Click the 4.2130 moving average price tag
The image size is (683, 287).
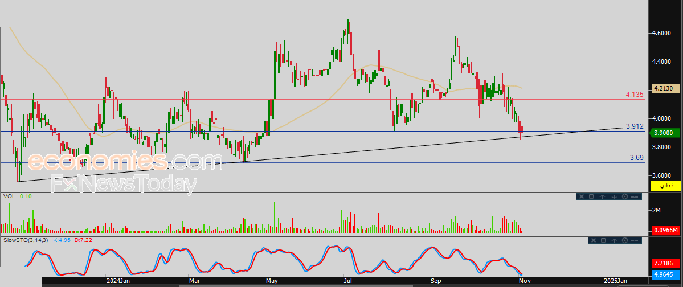coord(665,89)
